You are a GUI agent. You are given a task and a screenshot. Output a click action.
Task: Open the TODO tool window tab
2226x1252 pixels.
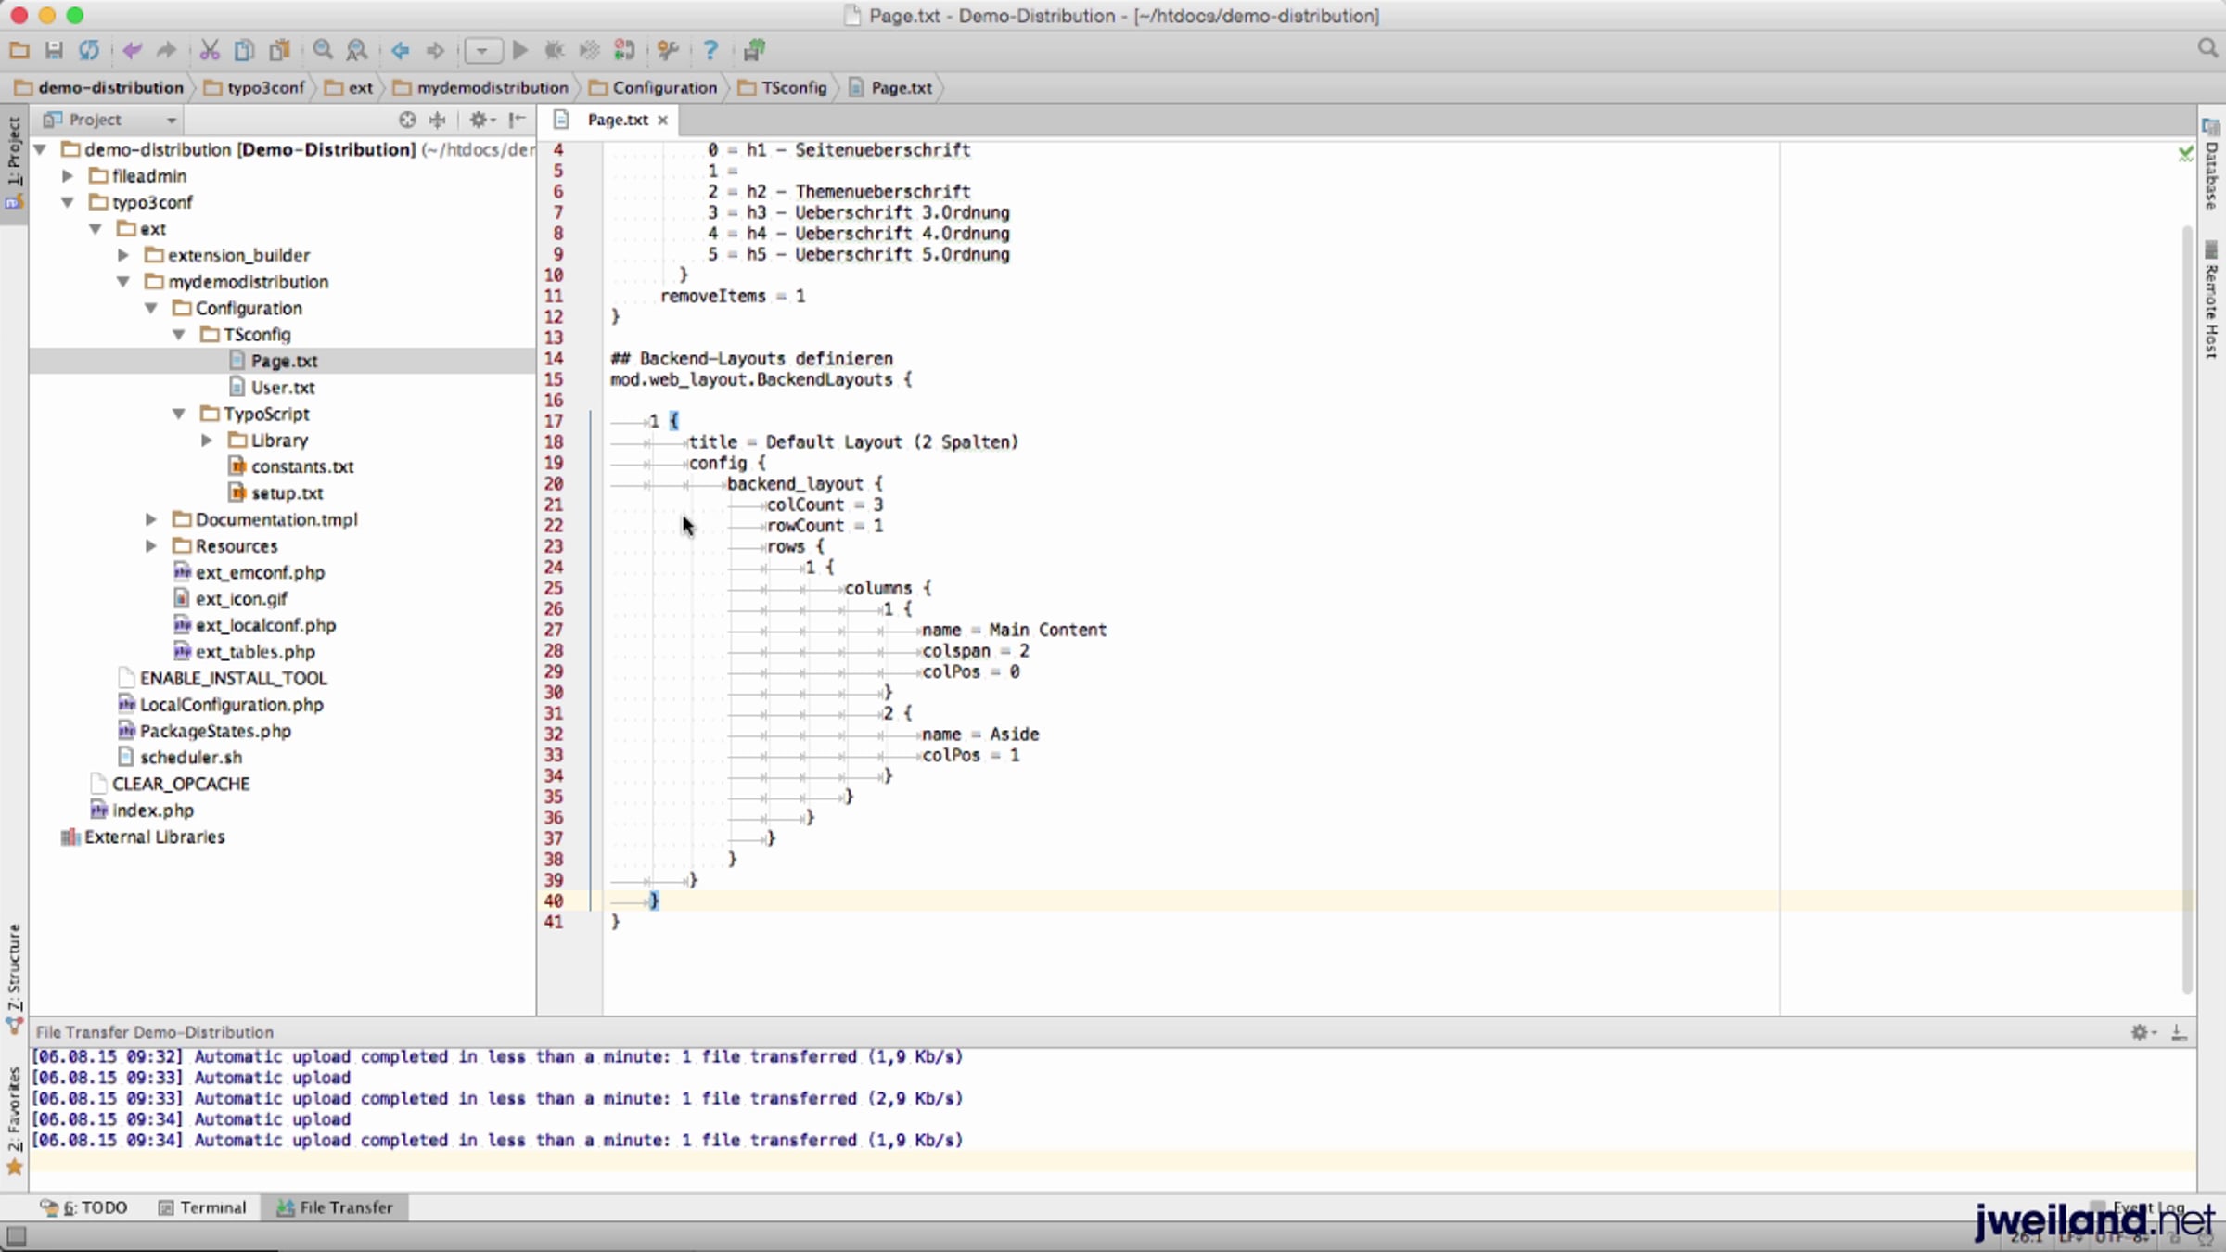pyautogui.click(x=83, y=1207)
